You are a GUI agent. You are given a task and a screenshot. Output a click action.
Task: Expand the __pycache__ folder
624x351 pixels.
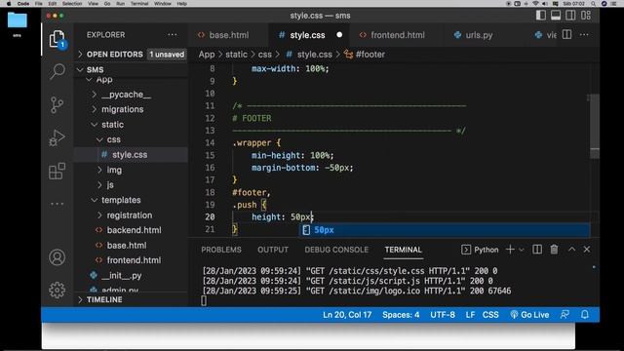(131, 95)
